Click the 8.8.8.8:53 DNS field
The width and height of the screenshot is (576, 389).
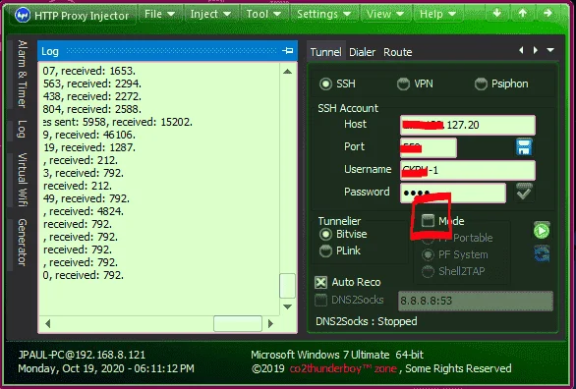pyautogui.click(x=476, y=301)
